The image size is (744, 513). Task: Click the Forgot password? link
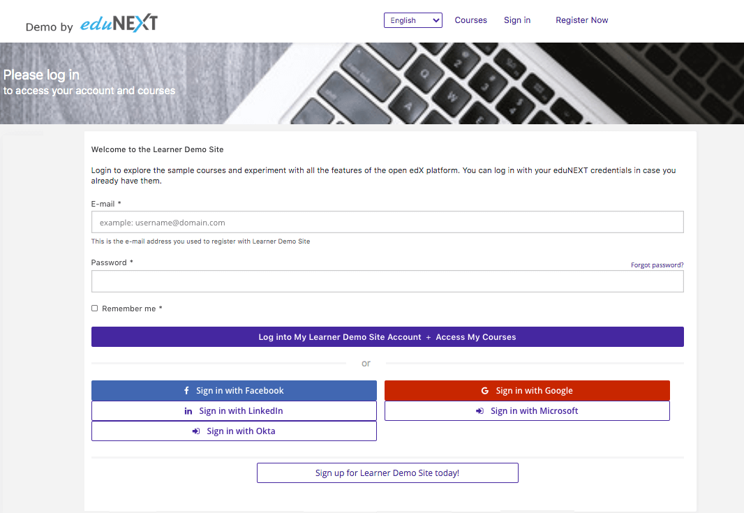[657, 265]
